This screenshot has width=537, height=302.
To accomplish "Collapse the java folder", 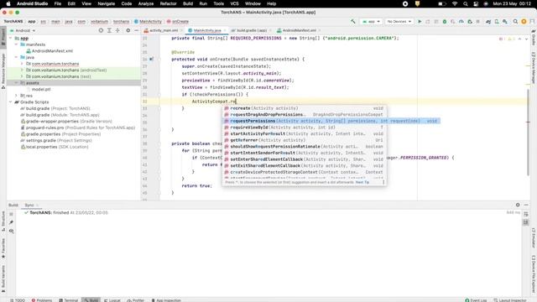I will pos(16,57).
